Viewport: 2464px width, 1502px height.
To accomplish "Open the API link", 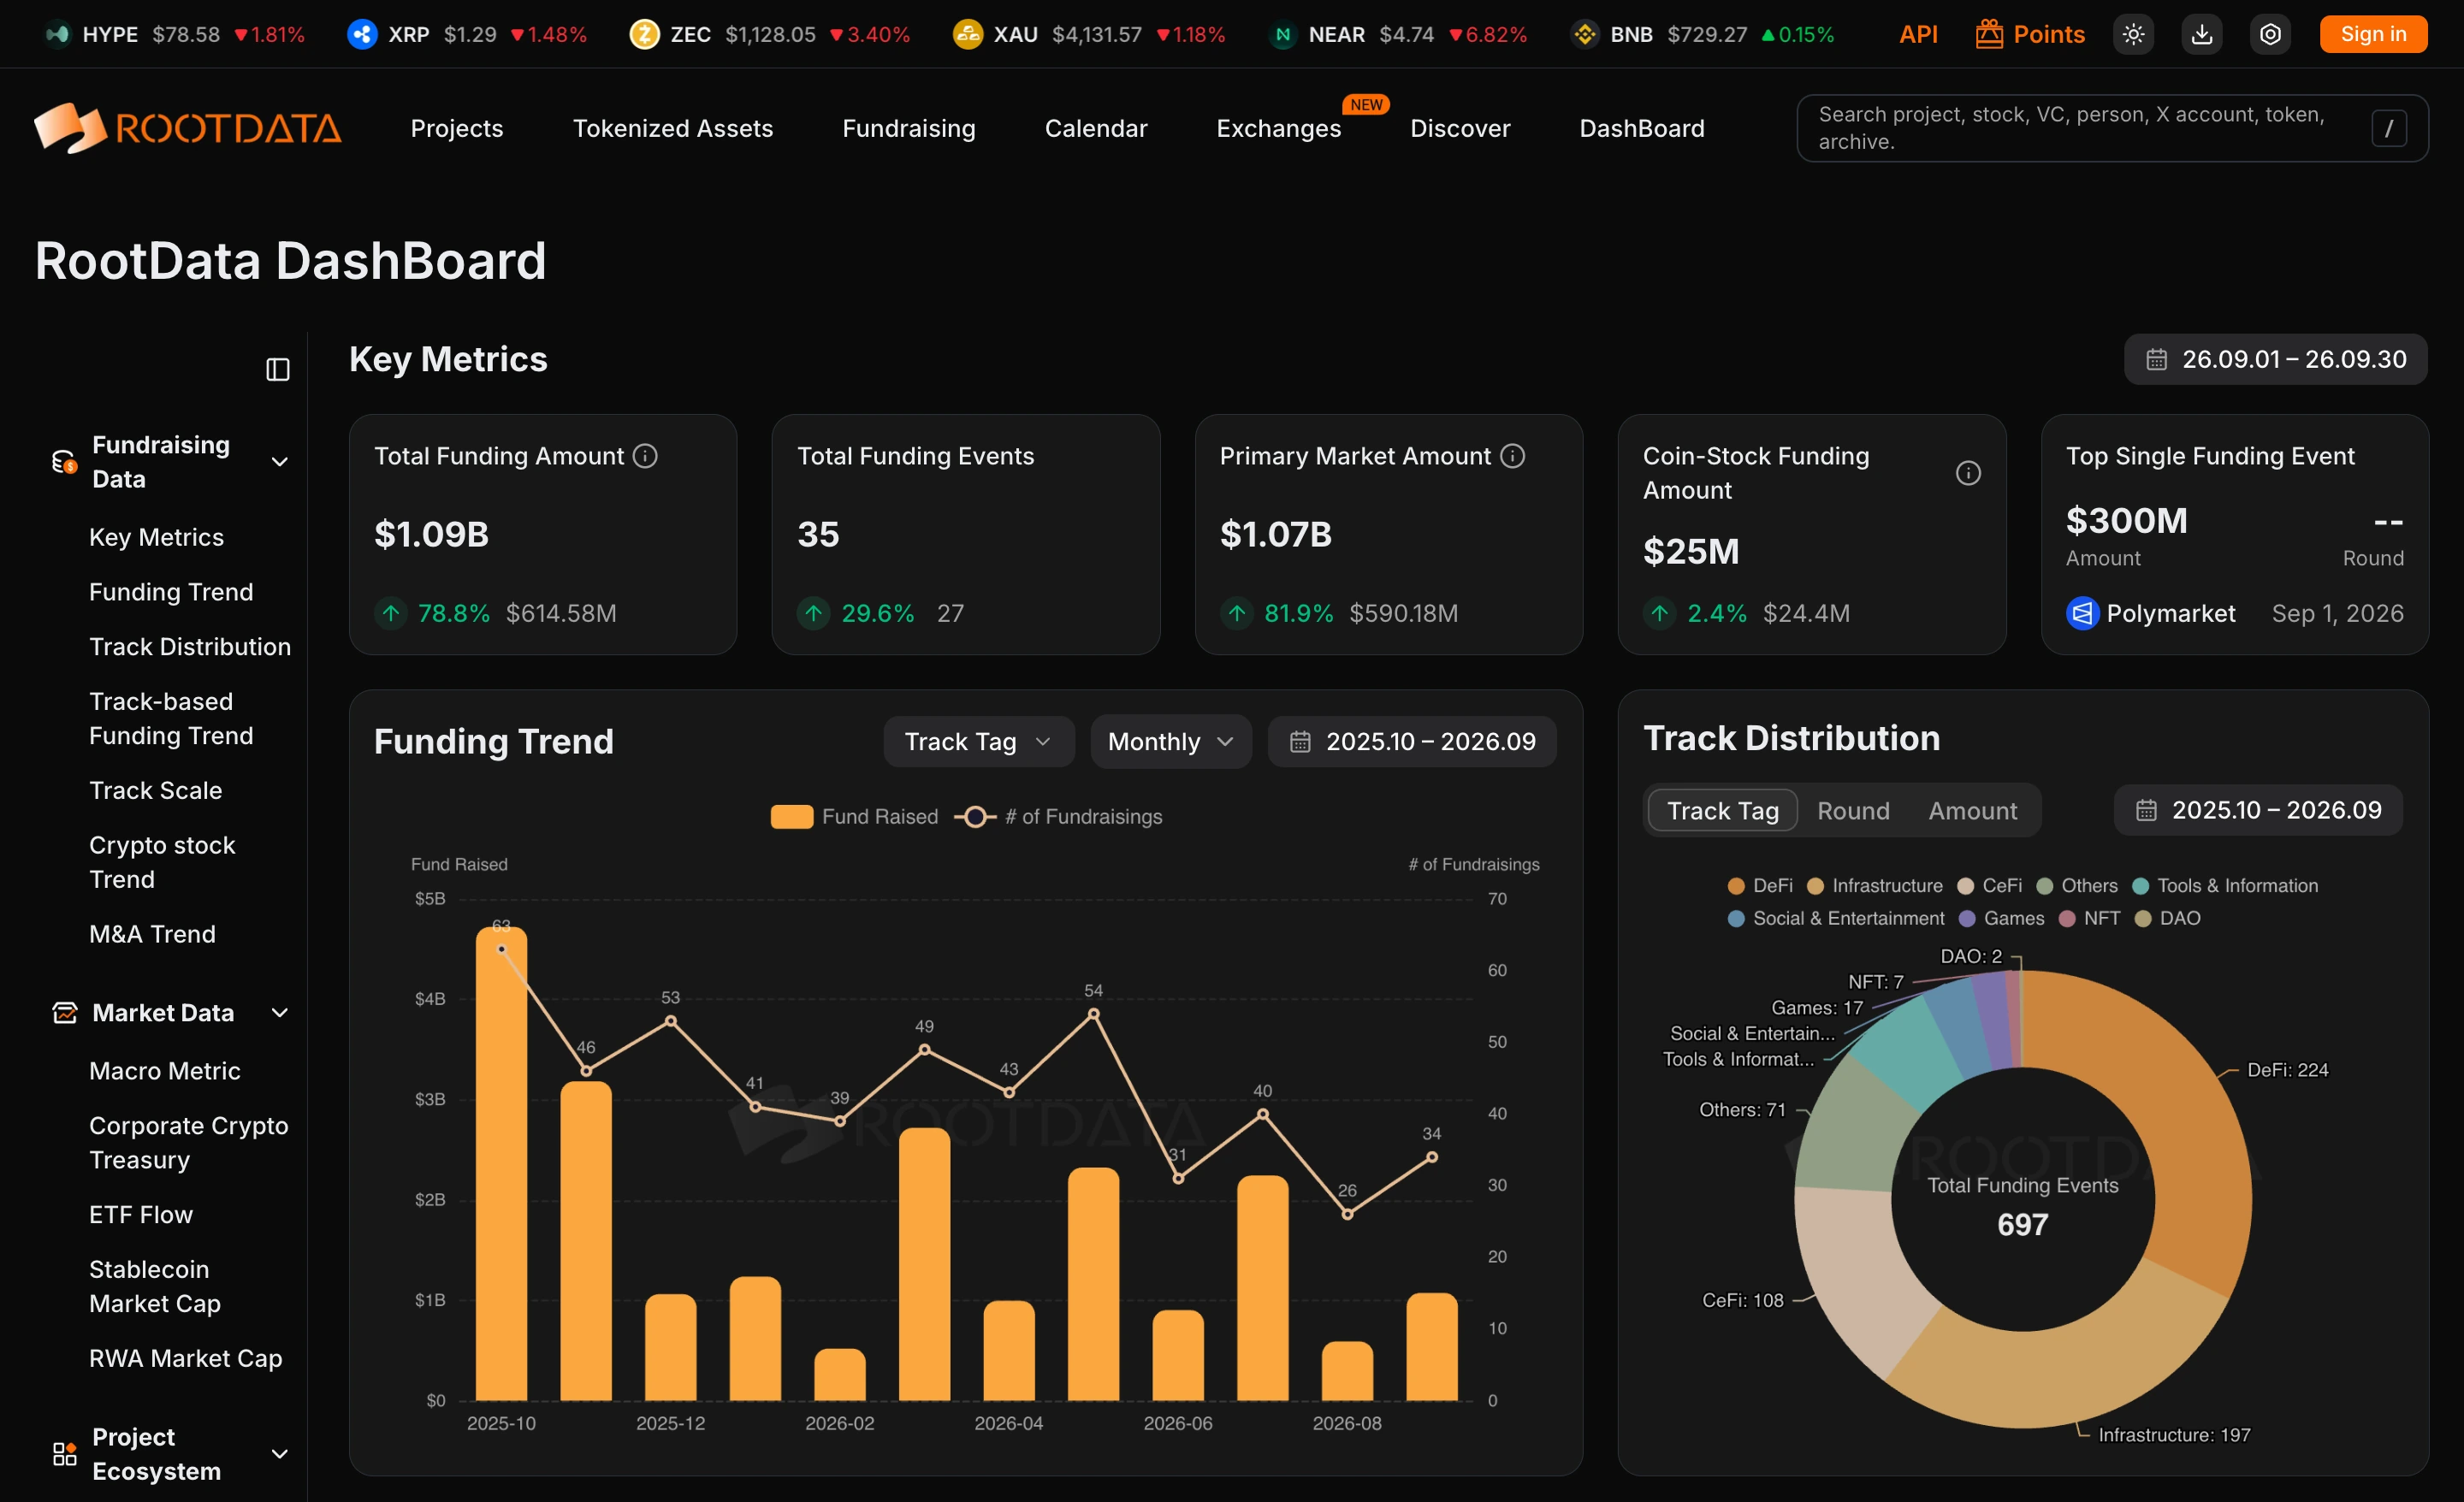I will (x=1918, y=34).
